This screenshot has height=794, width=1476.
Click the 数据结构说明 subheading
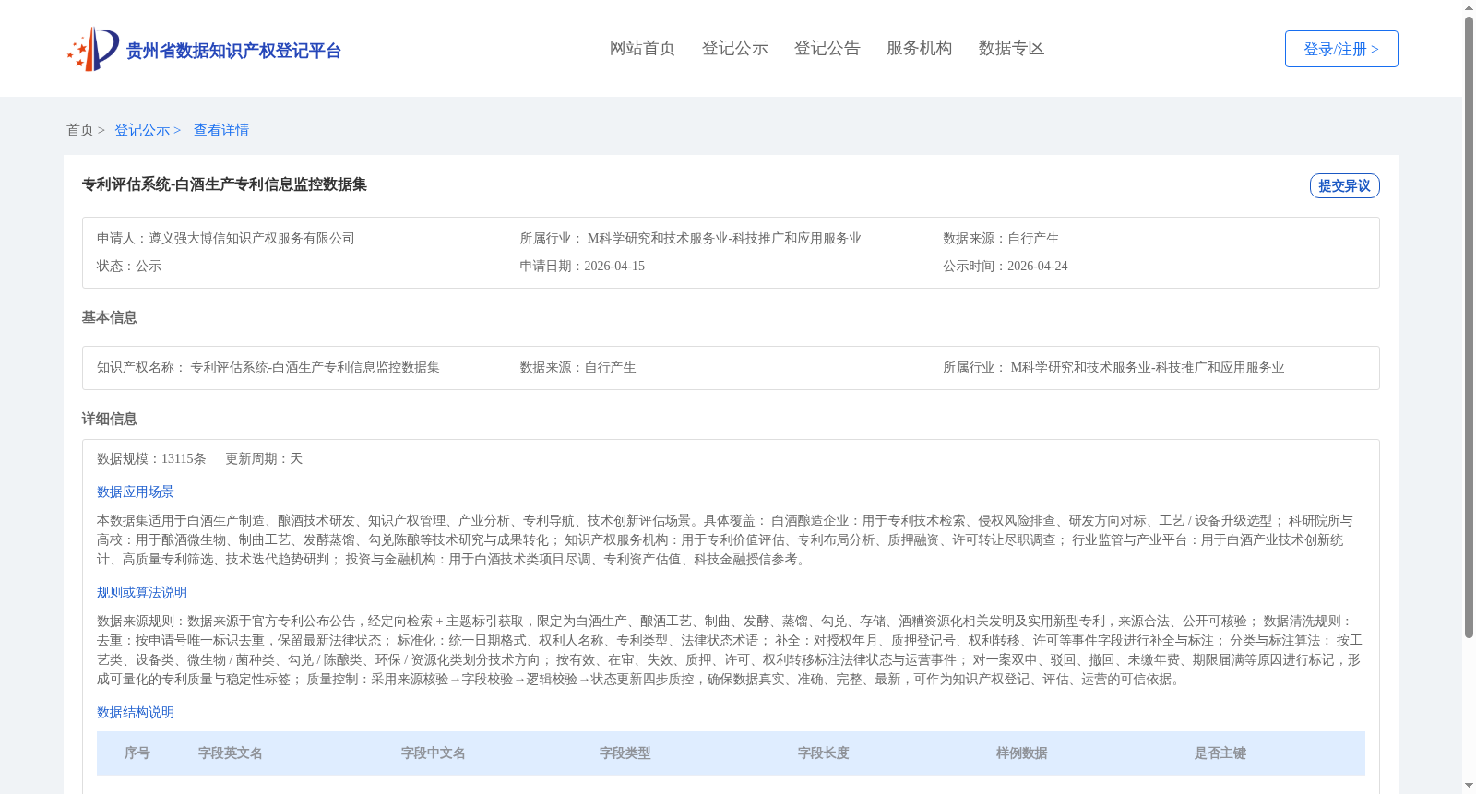click(x=136, y=712)
